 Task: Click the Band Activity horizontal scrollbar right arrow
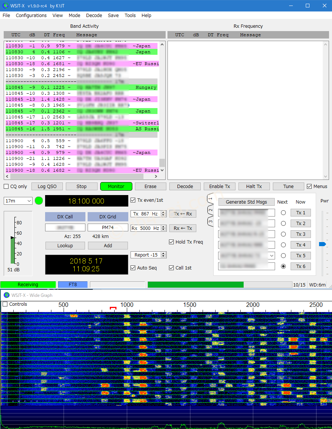(x=156, y=177)
